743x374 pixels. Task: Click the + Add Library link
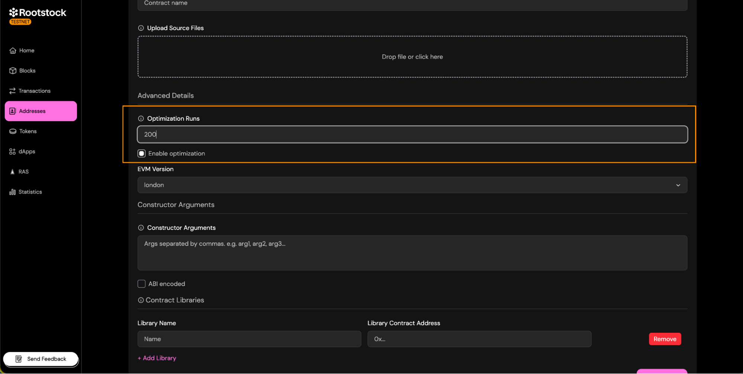(157, 358)
